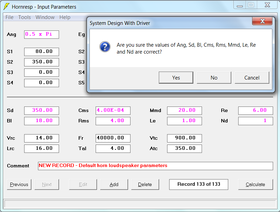Close the System Design With Driver dialog
The width and height of the screenshot is (280, 212).
(x=262, y=21)
